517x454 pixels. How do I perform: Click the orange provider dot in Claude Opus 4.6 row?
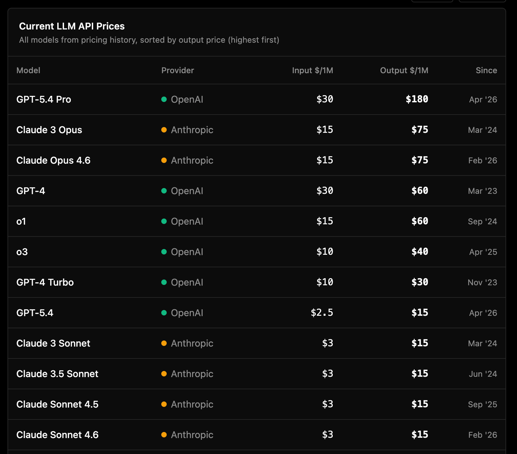[x=164, y=160]
